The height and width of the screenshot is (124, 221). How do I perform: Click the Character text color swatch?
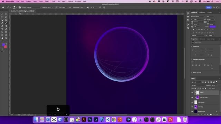(212, 27)
